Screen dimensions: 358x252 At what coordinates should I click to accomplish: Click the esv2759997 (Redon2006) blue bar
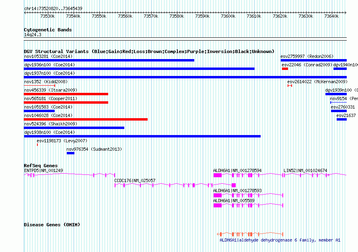tap(314, 60)
